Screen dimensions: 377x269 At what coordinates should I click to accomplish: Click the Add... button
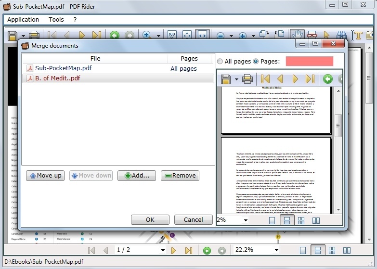[137, 176]
